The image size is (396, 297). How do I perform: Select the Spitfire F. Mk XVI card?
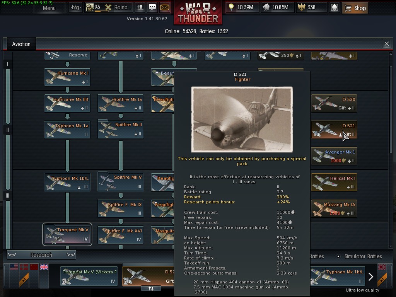(121, 235)
